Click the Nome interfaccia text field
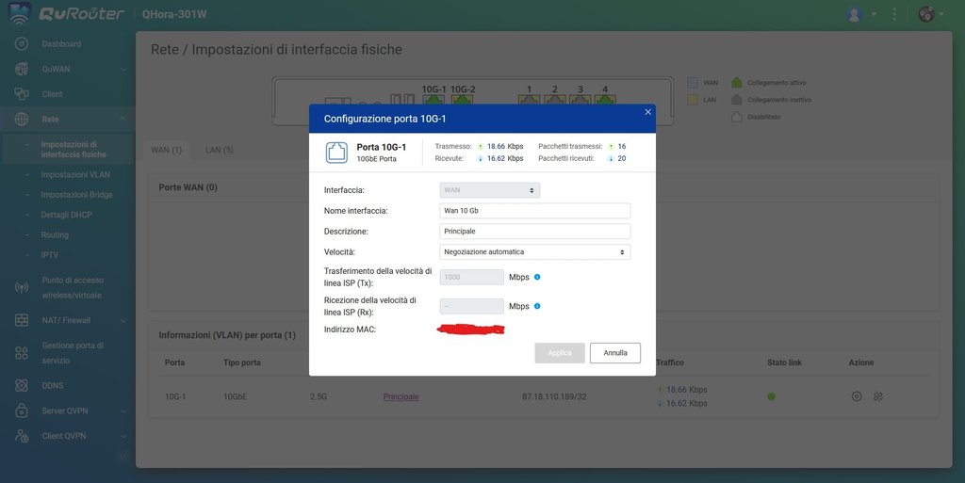 pyautogui.click(x=534, y=211)
